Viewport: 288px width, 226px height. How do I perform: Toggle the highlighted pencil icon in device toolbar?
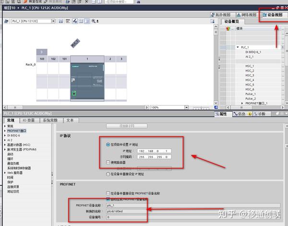tap(75, 21)
